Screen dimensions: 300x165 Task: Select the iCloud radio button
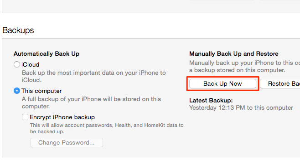click(17, 64)
